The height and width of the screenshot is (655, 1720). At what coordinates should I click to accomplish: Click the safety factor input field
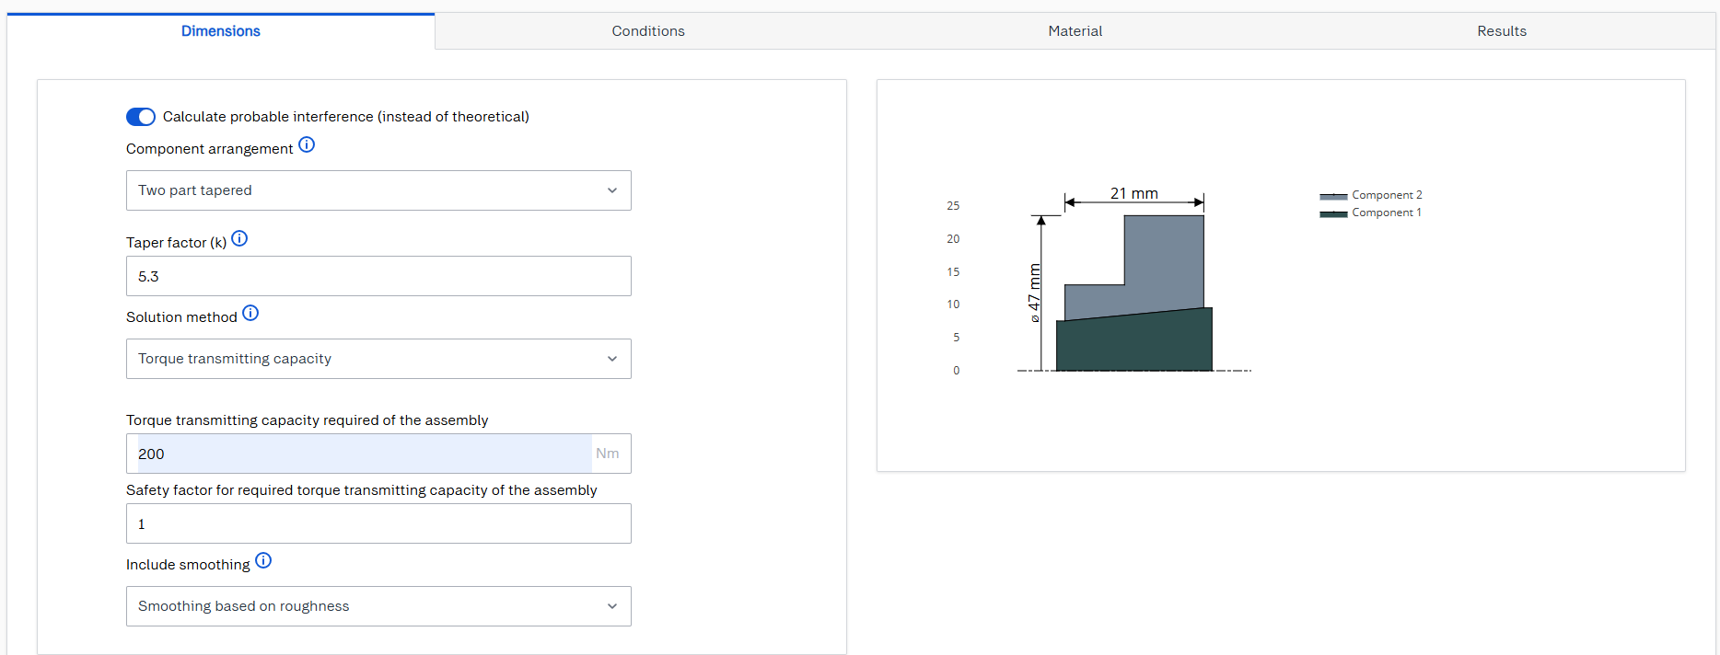point(378,523)
